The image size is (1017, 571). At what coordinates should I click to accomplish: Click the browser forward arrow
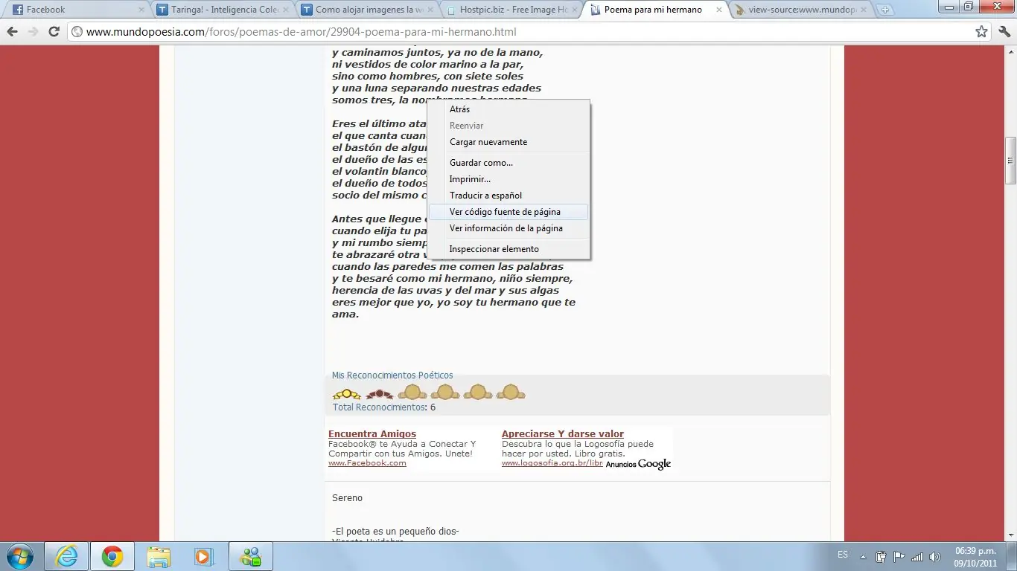[33, 32]
